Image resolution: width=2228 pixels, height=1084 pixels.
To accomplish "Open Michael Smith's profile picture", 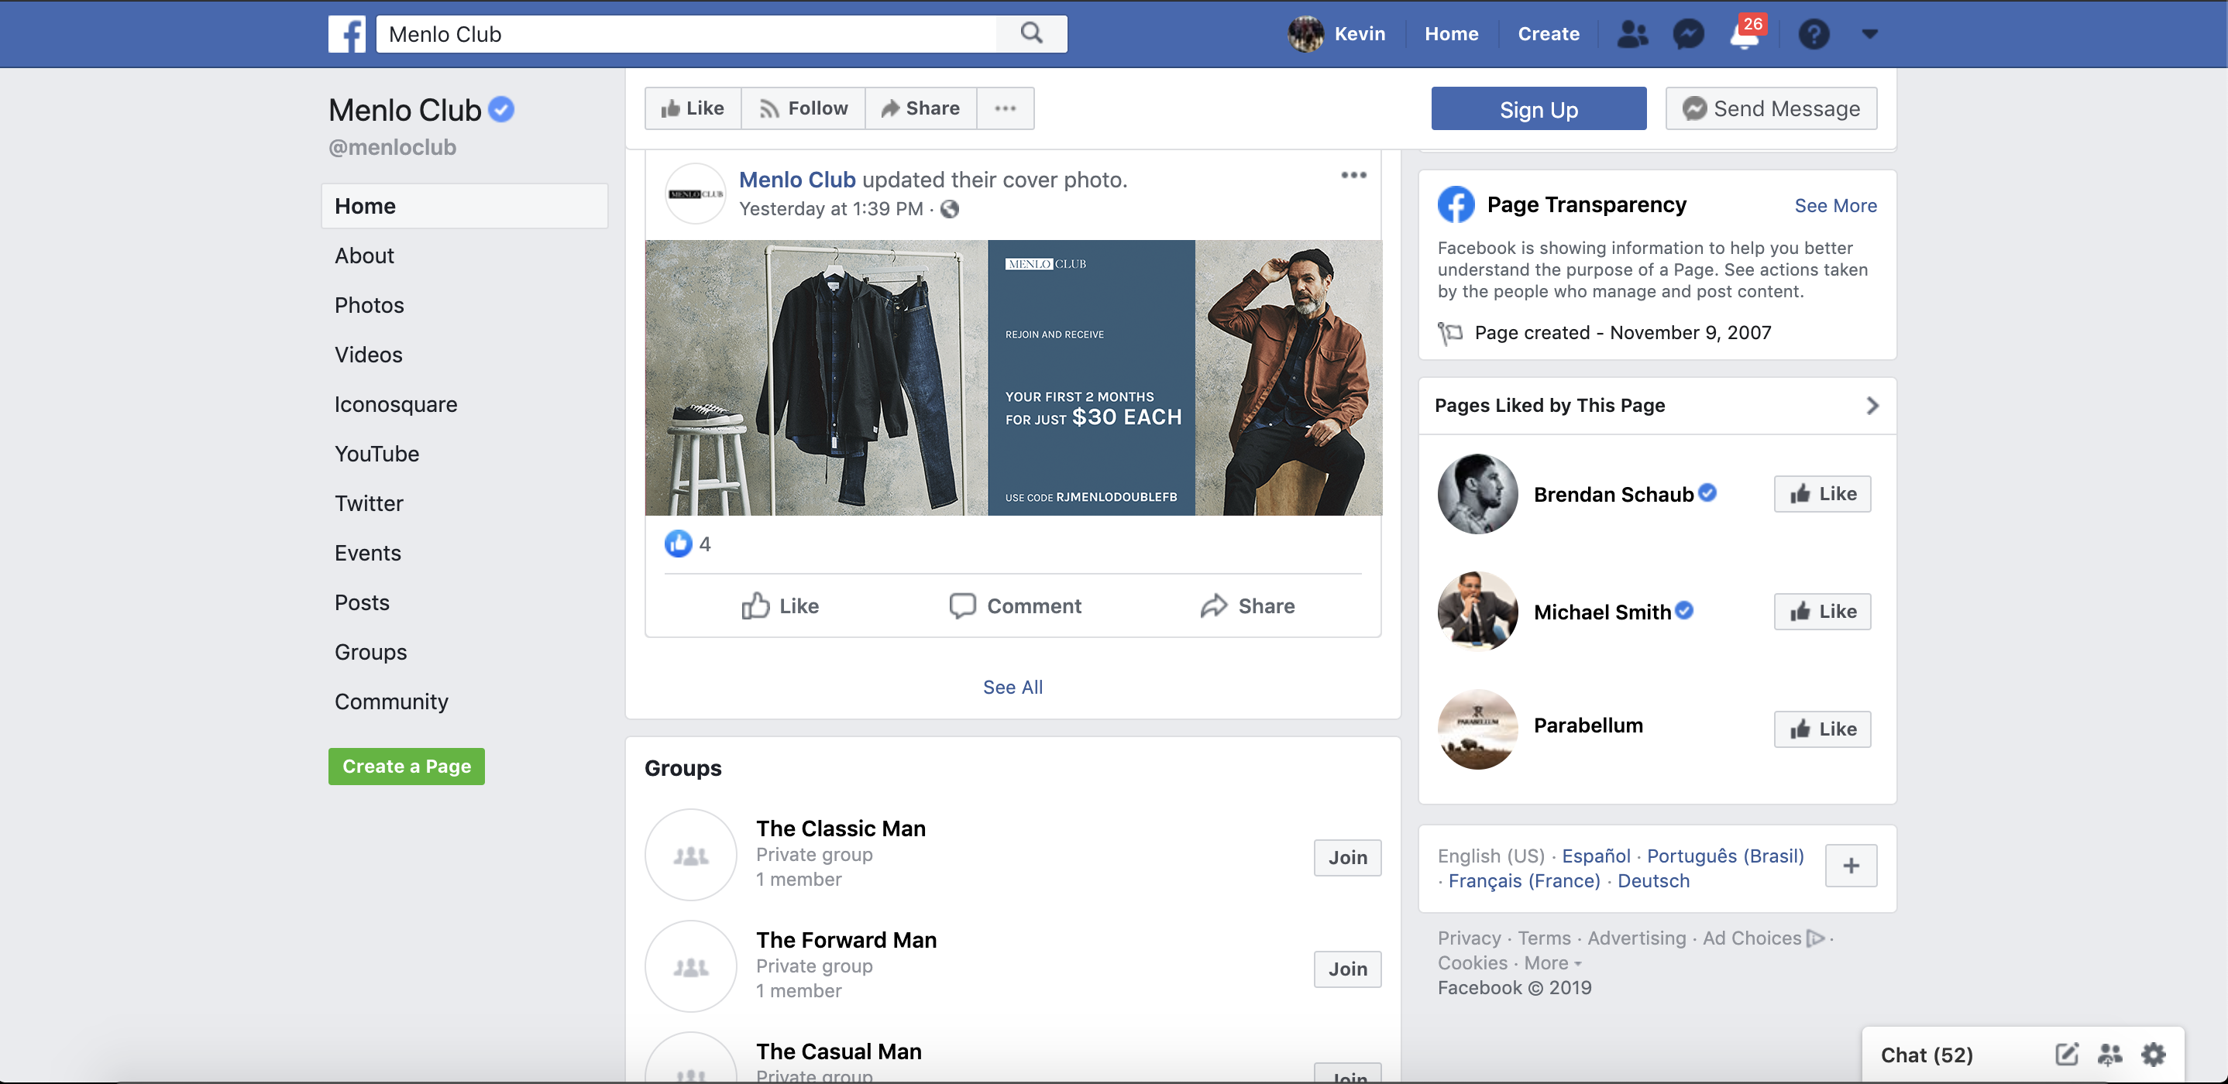I will (1477, 611).
